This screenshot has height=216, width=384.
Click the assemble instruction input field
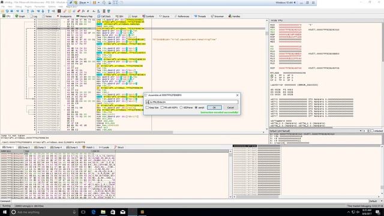[192, 102]
